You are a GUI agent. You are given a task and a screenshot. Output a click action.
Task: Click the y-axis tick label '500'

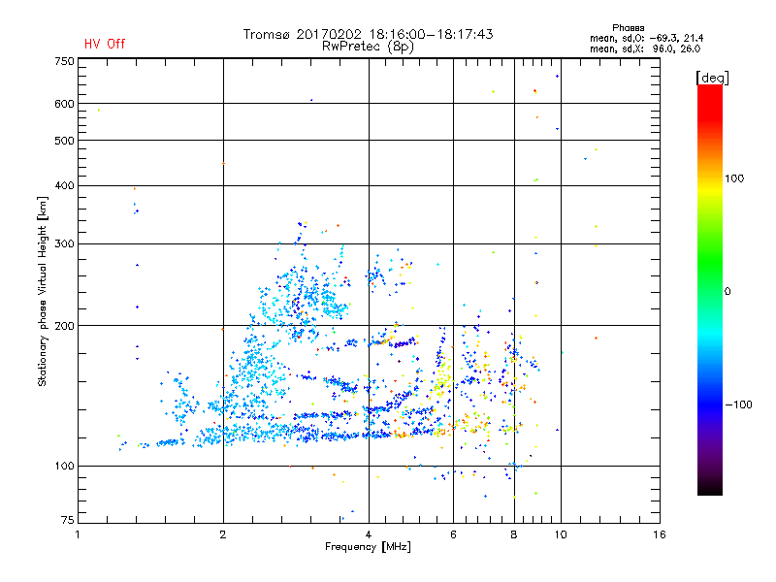[65, 141]
